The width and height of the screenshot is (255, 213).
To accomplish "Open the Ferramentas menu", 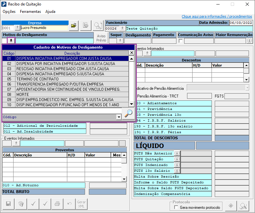I will (x=30, y=12).
